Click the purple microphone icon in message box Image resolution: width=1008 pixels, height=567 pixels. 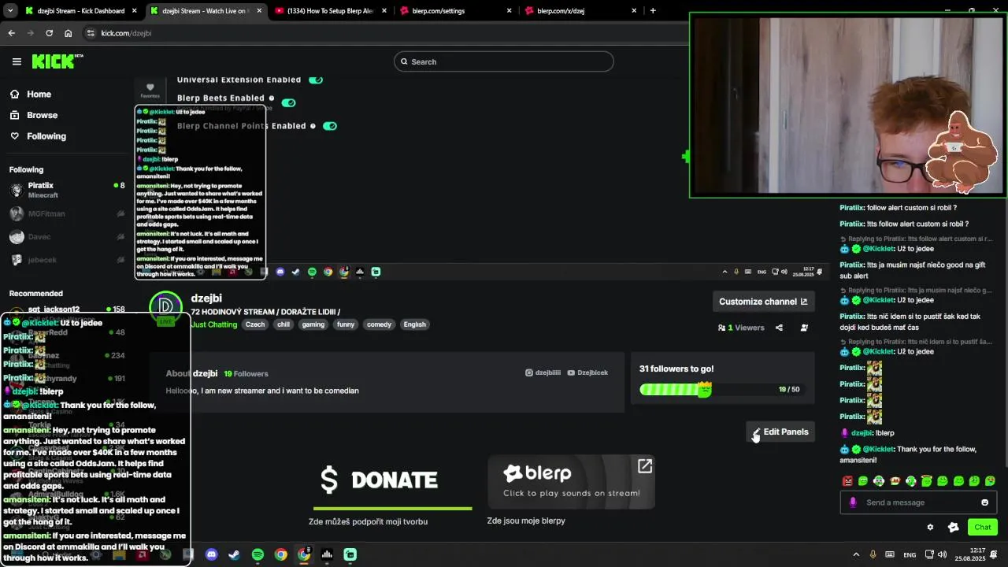point(853,502)
